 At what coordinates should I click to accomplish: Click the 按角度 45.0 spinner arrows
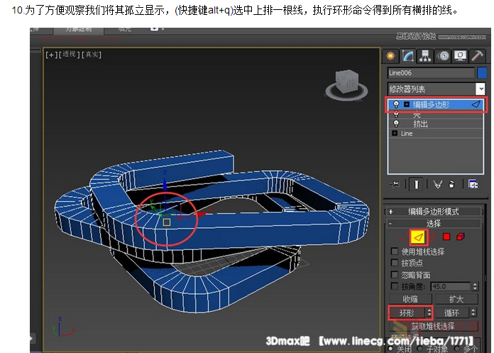tap(475, 286)
